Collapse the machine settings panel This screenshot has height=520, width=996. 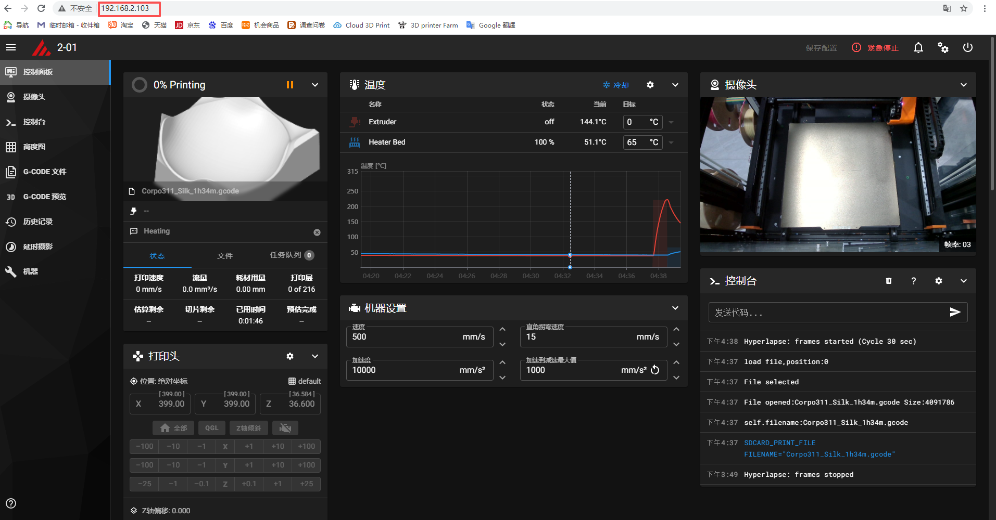coord(675,308)
